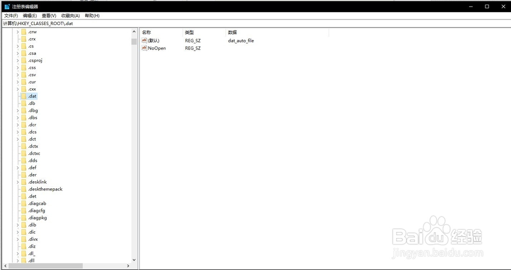The width and height of the screenshot is (511, 270).
Task: Click the .diagcfg folder icon
Action: point(24,211)
